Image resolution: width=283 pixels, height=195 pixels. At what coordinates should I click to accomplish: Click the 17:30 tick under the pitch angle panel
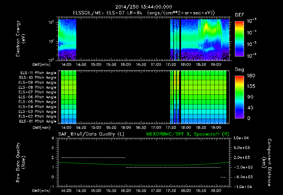(171, 128)
